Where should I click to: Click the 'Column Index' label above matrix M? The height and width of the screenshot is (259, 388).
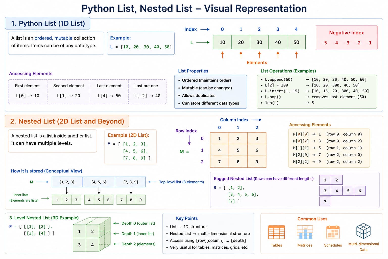point(234,120)
